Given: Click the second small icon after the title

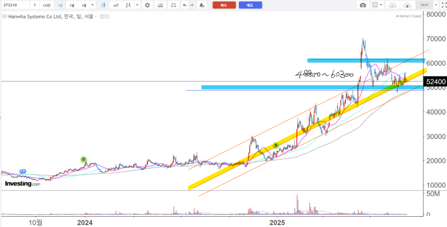Looking at the screenshot, I should click(106, 16).
